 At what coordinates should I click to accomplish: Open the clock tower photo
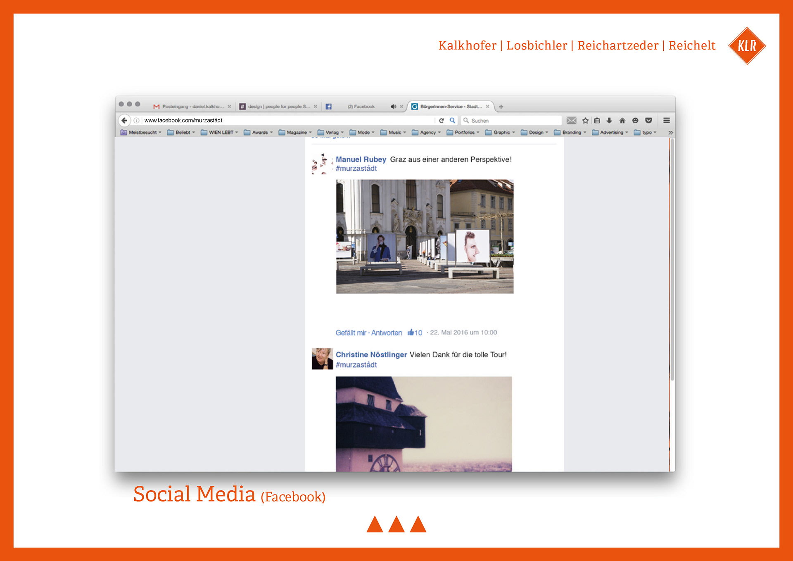[424, 424]
